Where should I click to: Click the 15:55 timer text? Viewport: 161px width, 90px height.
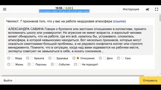pyautogui.click(x=59, y=8)
